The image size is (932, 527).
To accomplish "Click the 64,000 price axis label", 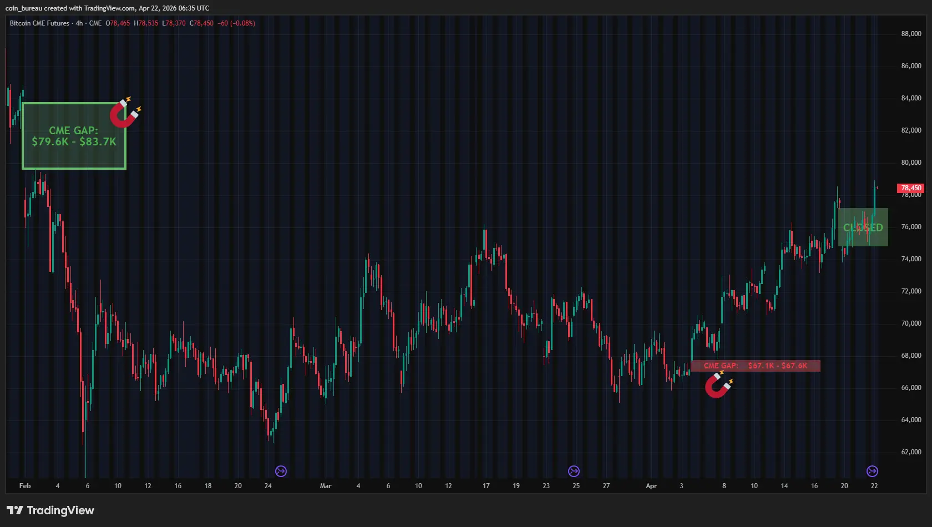I will click(911, 420).
